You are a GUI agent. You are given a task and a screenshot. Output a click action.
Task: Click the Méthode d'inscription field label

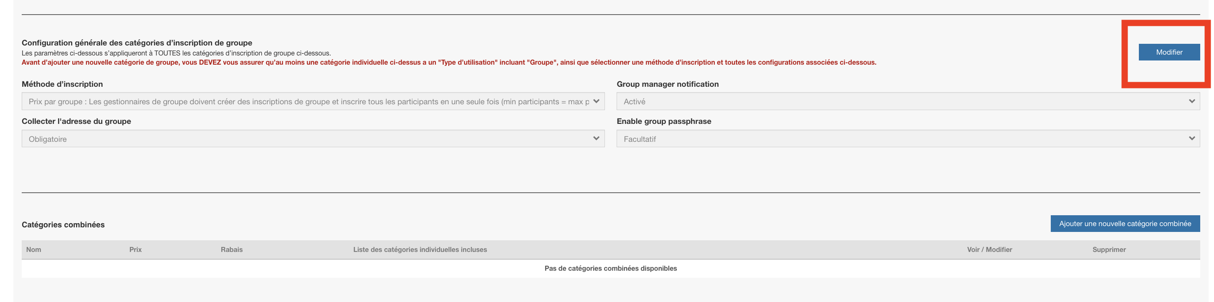[62, 84]
